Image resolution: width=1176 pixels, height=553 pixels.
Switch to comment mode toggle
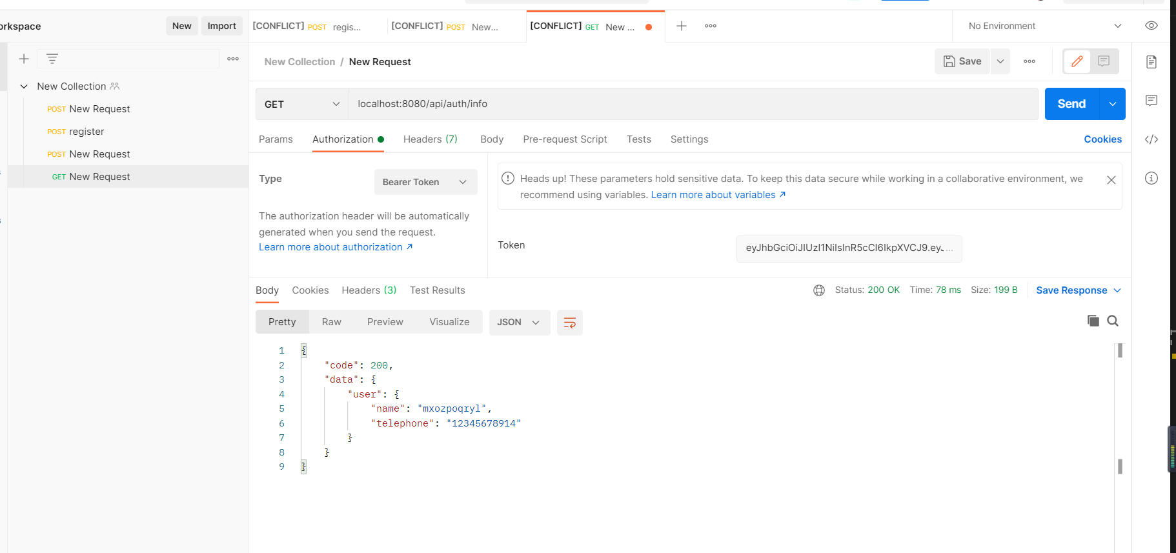coord(1104,61)
